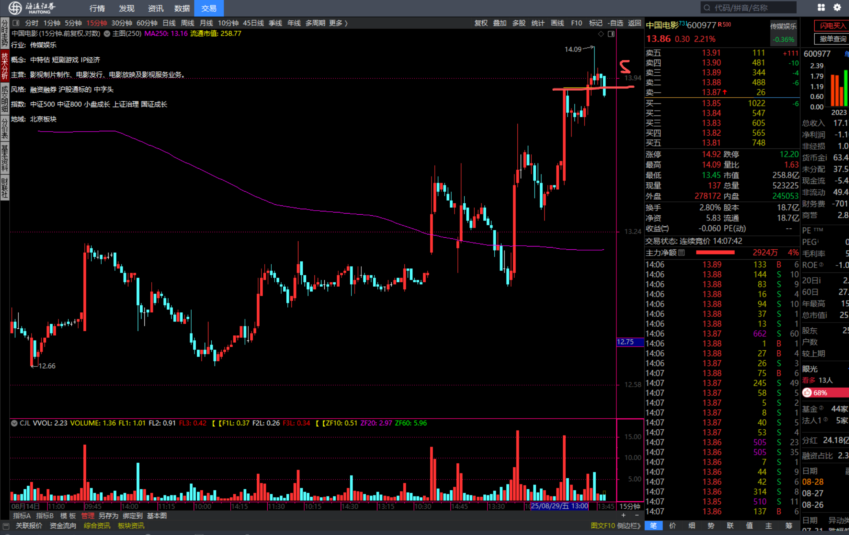Image resolution: width=849 pixels, height=535 pixels.
Task: Select the highlighted 交易 top menu
Action: pos(209,8)
